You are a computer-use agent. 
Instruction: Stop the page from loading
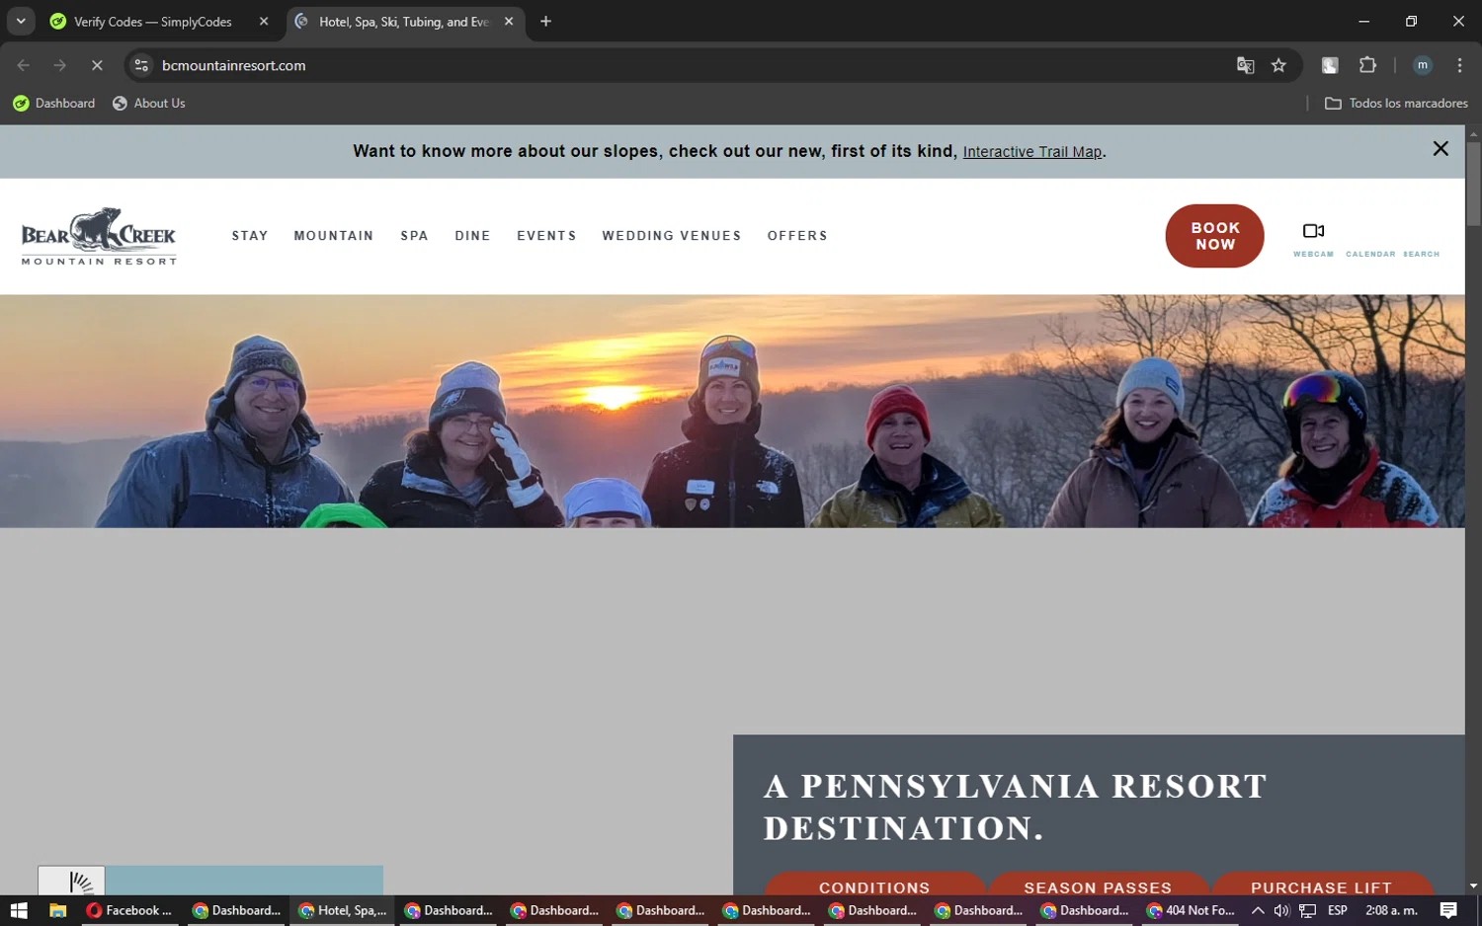pyautogui.click(x=97, y=65)
